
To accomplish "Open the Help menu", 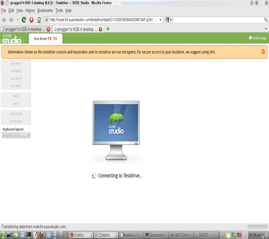I will pyautogui.click(x=68, y=11).
